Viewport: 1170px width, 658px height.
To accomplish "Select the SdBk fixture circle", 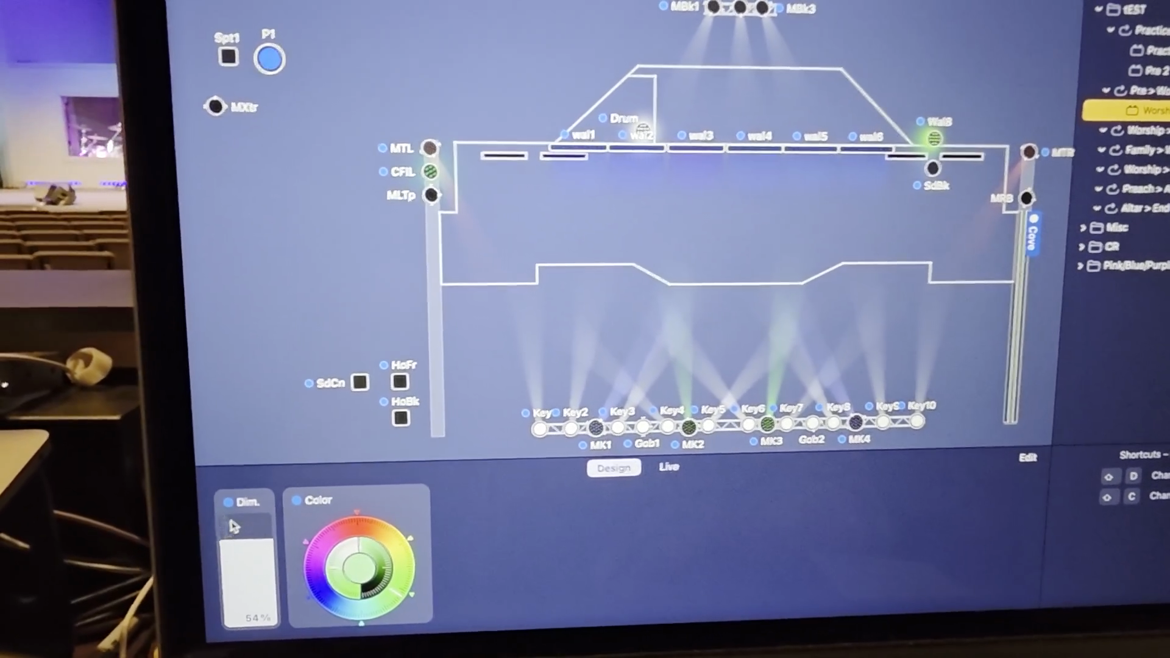I will pyautogui.click(x=932, y=168).
